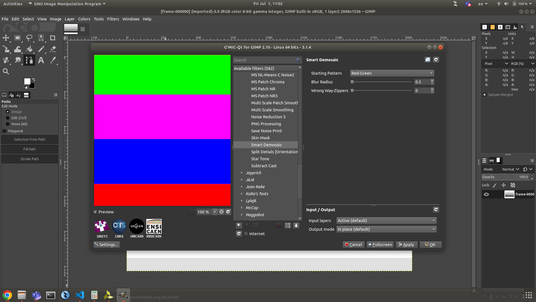Open the Filters menu
This screenshot has height=302, width=536.
click(x=113, y=19)
